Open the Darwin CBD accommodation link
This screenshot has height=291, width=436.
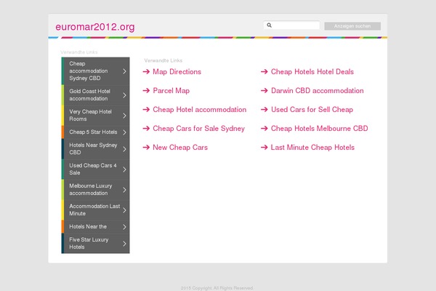(318, 91)
